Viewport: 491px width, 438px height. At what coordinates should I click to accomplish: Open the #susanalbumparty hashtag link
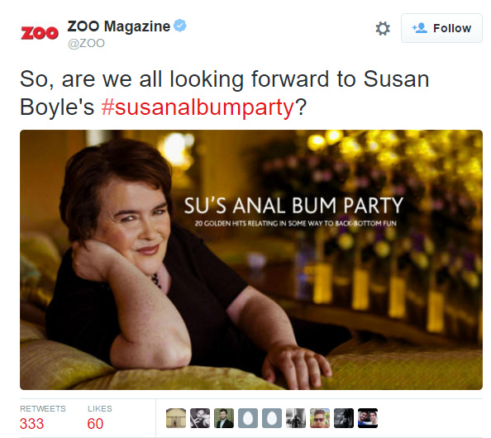click(x=198, y=107)
